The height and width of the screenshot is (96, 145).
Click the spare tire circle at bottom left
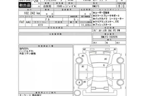77,93
